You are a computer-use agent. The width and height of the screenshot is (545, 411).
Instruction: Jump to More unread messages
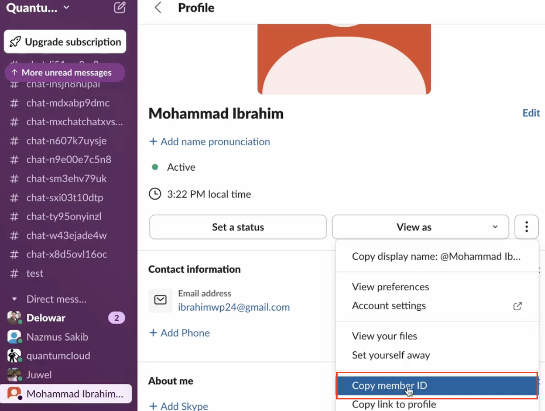coord(65,73)
